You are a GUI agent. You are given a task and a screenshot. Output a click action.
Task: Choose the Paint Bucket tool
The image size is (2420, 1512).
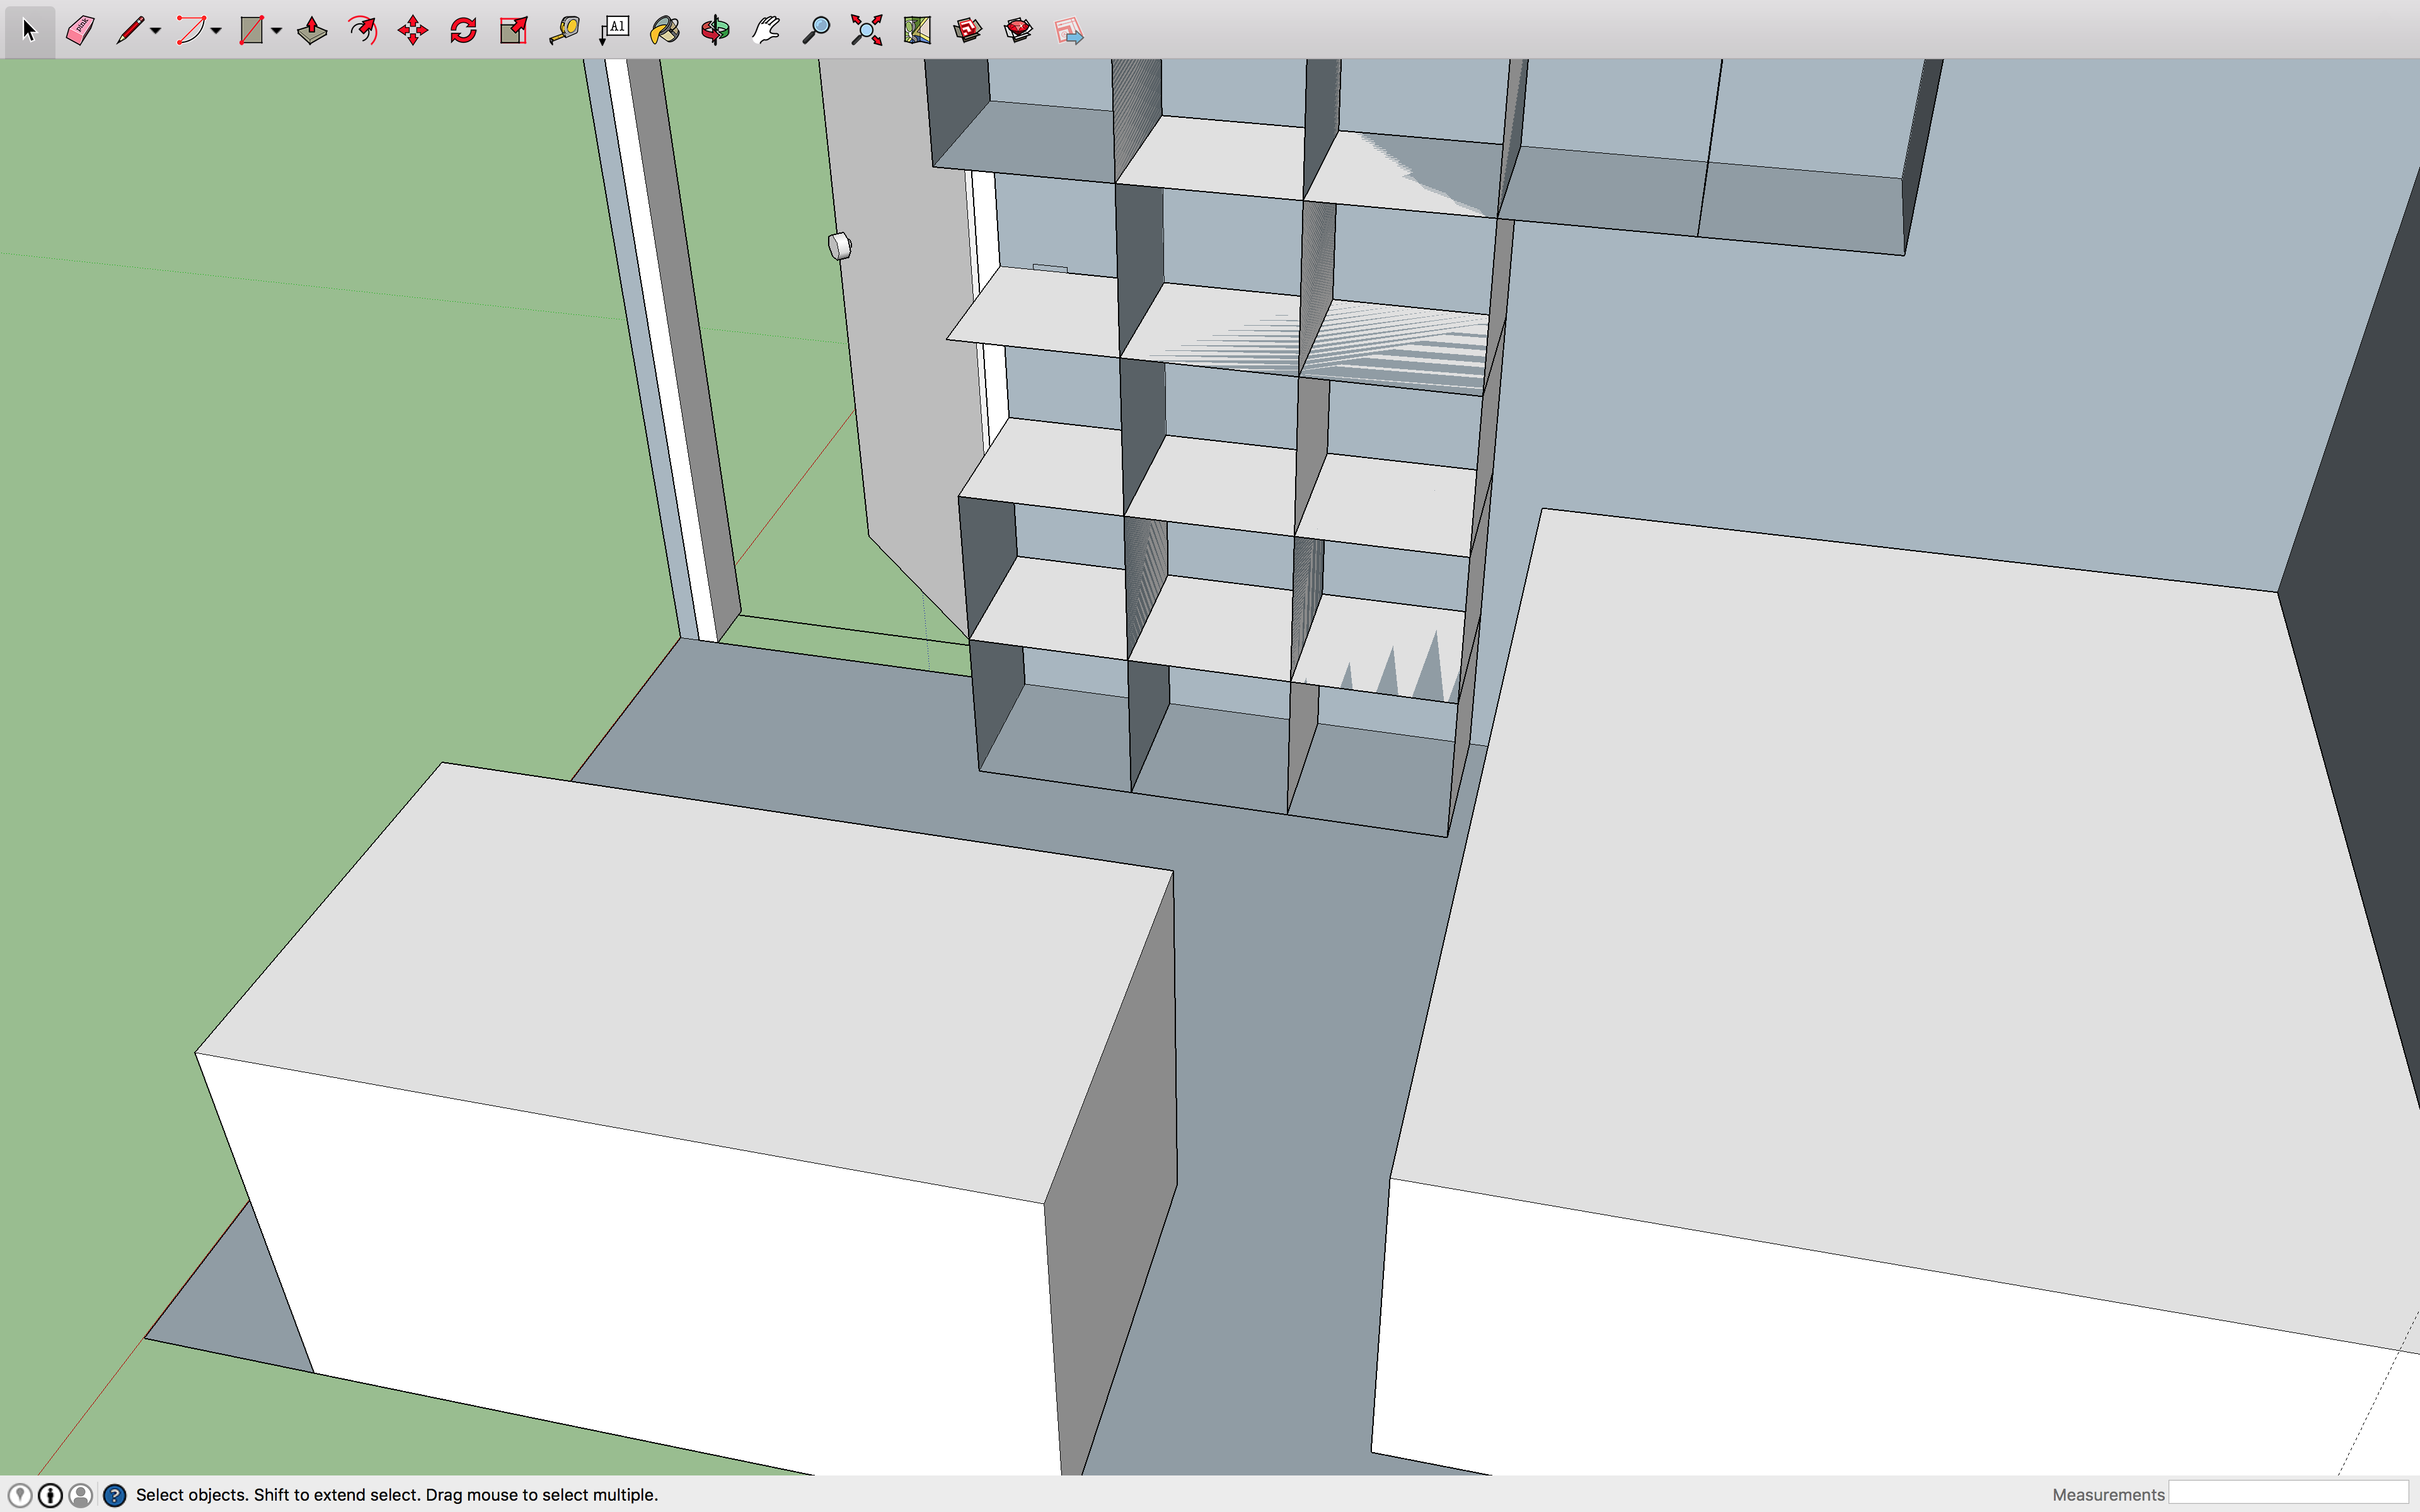coord(665,31)
